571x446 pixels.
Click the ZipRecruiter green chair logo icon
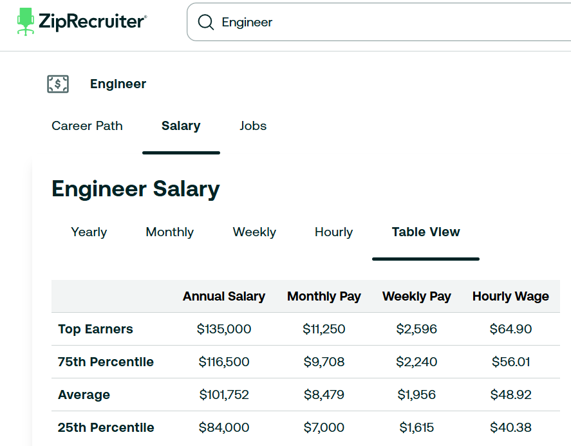[x=26, y=21]
